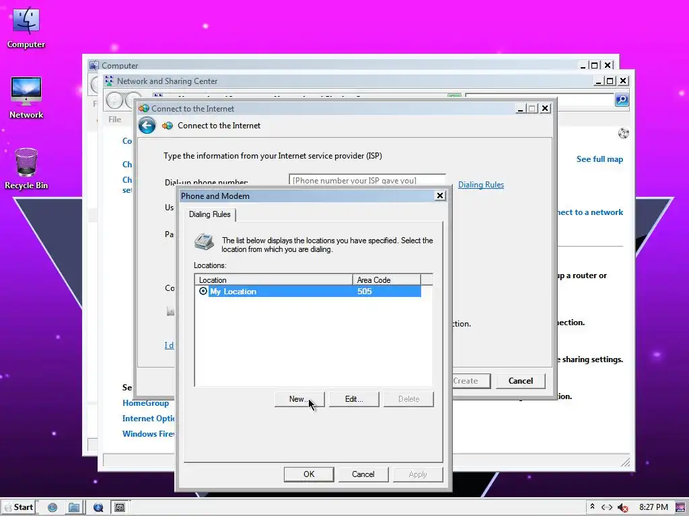The image size is (689, 516).
Task: Click the muted volume tray icon
Action: point(622,508)
